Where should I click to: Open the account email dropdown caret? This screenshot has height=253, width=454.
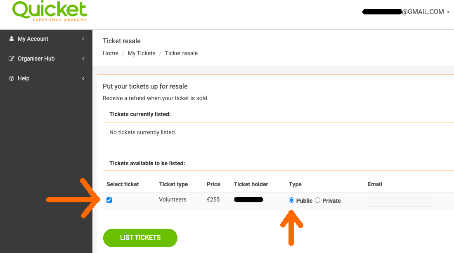click(448, 12)
